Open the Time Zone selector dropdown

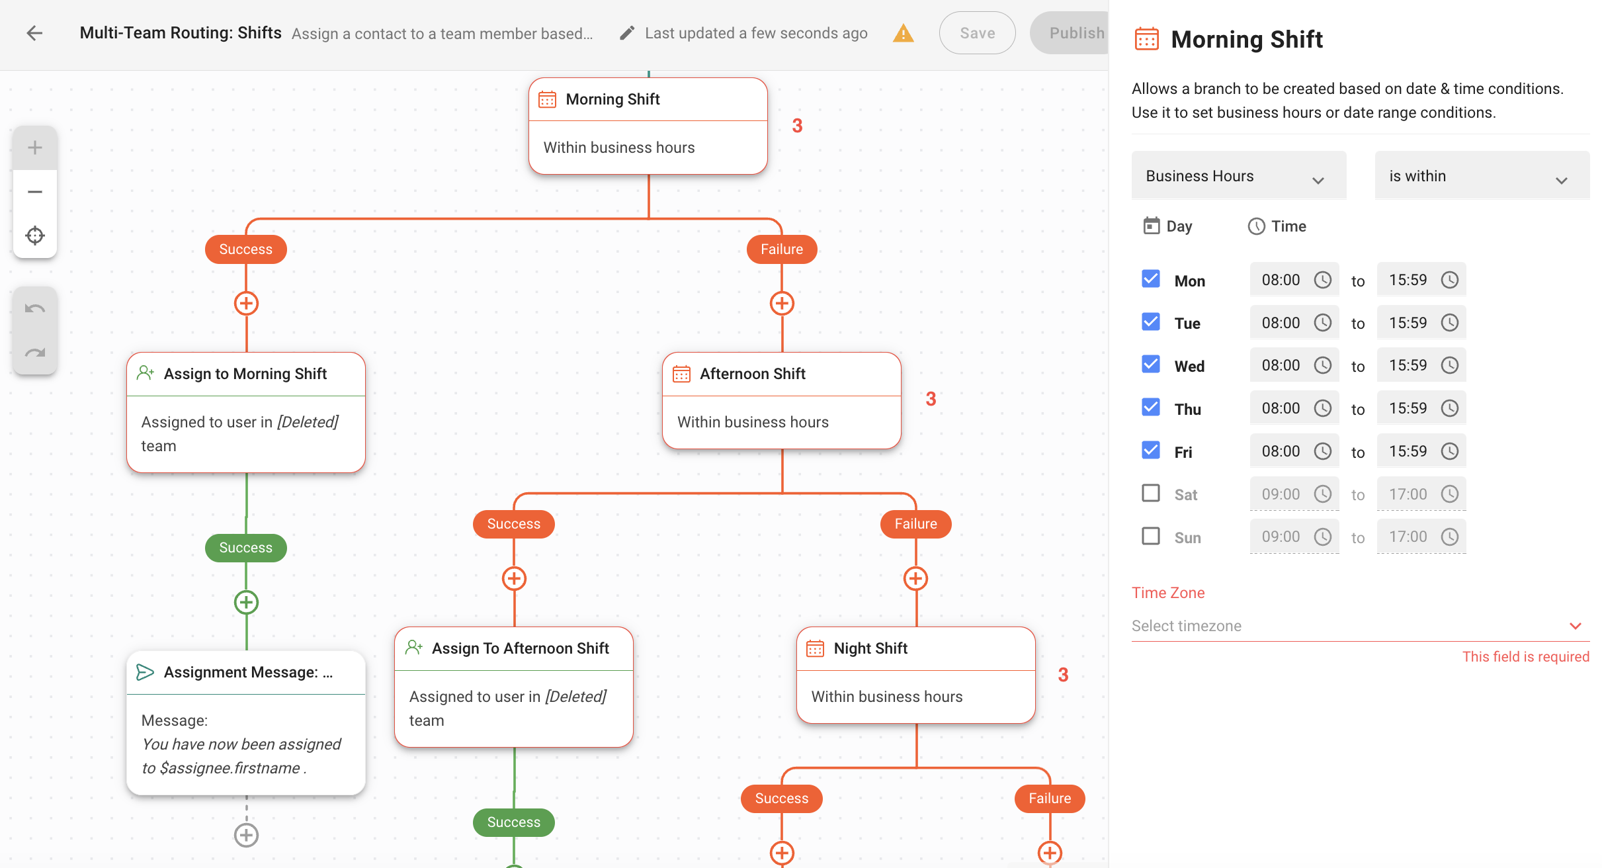pyautogui.click(x=1356, y=625)
